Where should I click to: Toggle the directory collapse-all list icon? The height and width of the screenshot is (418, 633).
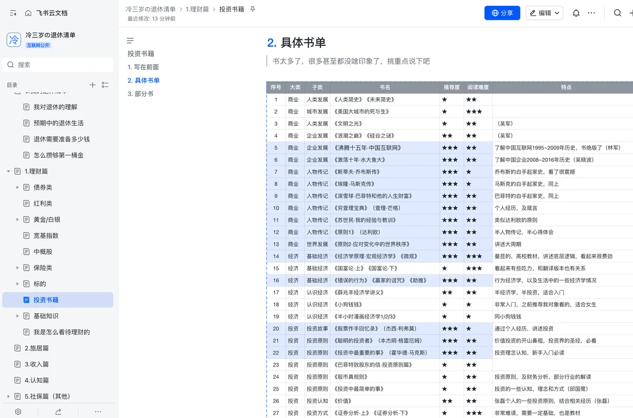point(105,85)
